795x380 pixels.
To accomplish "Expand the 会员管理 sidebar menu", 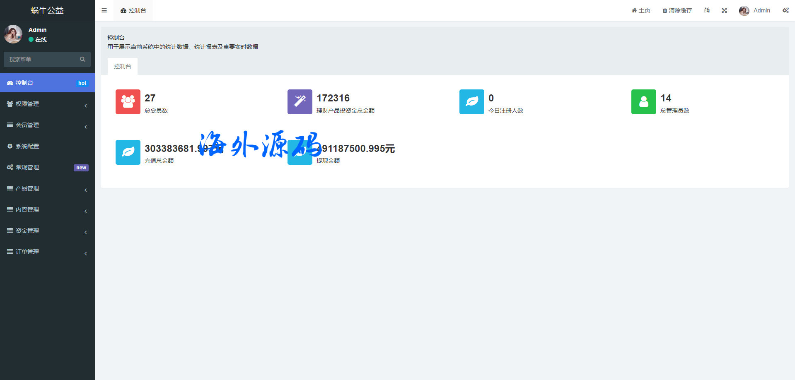I will [x=47, y=125].
